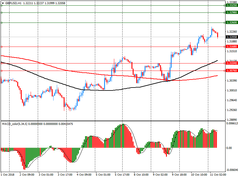Select the green 1.32980 price level tag

(231, 12)
